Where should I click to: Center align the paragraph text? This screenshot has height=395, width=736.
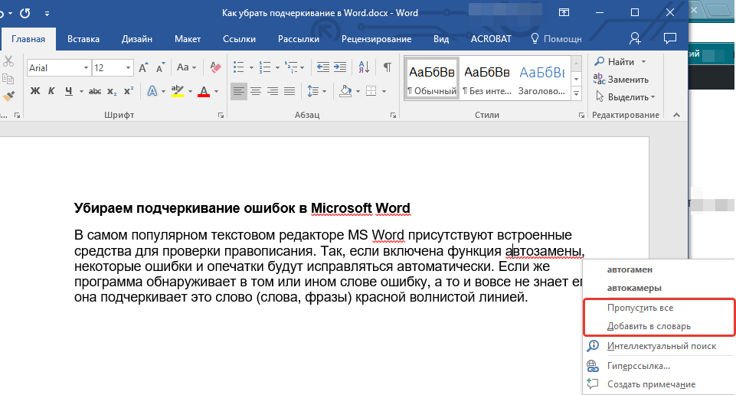(257, 91)
